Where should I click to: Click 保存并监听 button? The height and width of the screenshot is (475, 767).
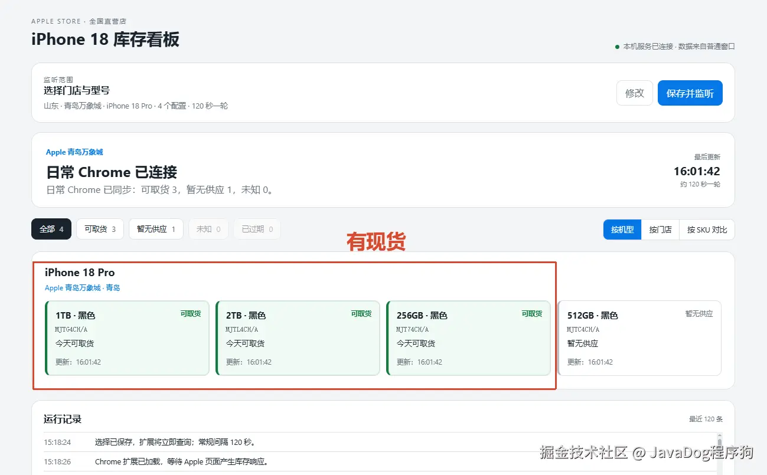(690, 93)
